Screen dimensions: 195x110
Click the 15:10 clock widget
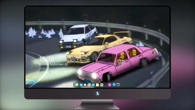tap(47, 59)
